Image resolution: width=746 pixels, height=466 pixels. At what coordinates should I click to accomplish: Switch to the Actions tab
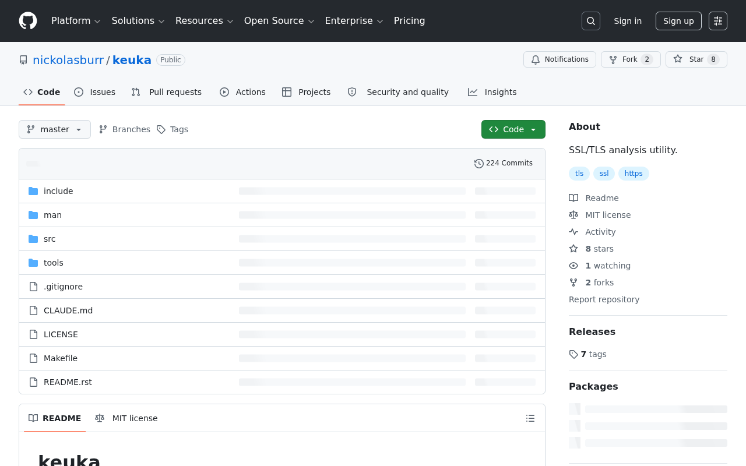242,92
